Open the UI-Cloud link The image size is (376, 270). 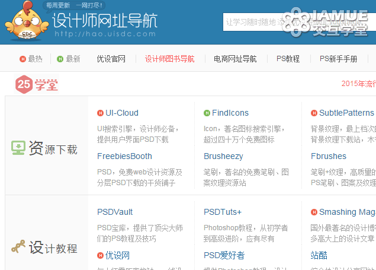tap(122, 113)
